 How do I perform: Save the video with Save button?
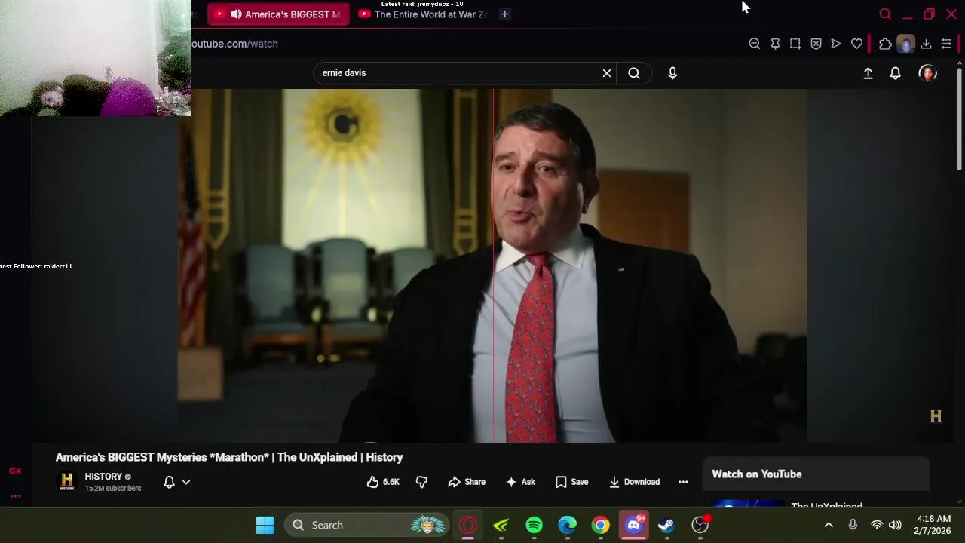(571, 482)
